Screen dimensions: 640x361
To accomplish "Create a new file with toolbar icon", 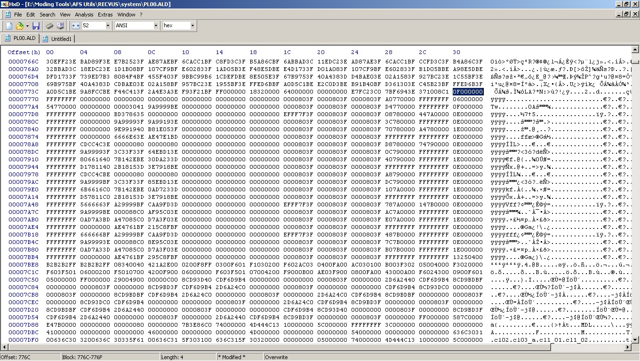I will pos(9,25).
